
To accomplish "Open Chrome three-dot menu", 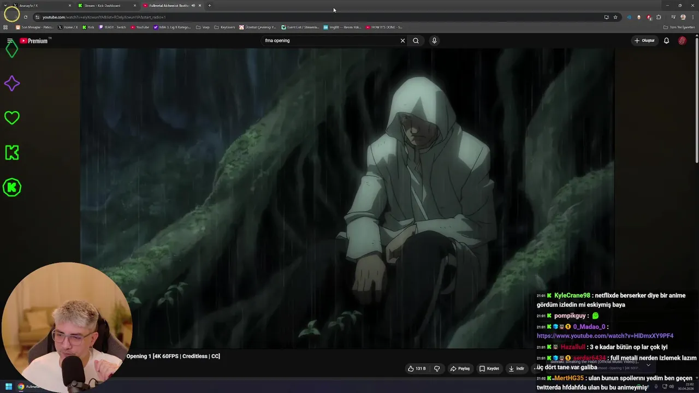I will coord(692,17).
